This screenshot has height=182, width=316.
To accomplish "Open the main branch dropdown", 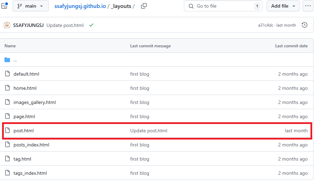I will pyautogui.click(x=31, y=6).
